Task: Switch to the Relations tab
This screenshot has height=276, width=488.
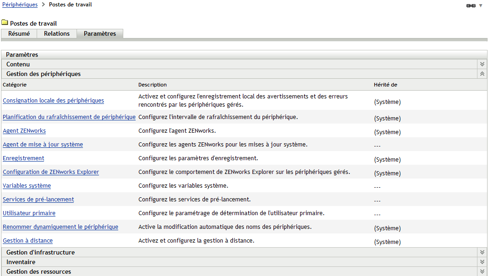Action: (57, 33)
